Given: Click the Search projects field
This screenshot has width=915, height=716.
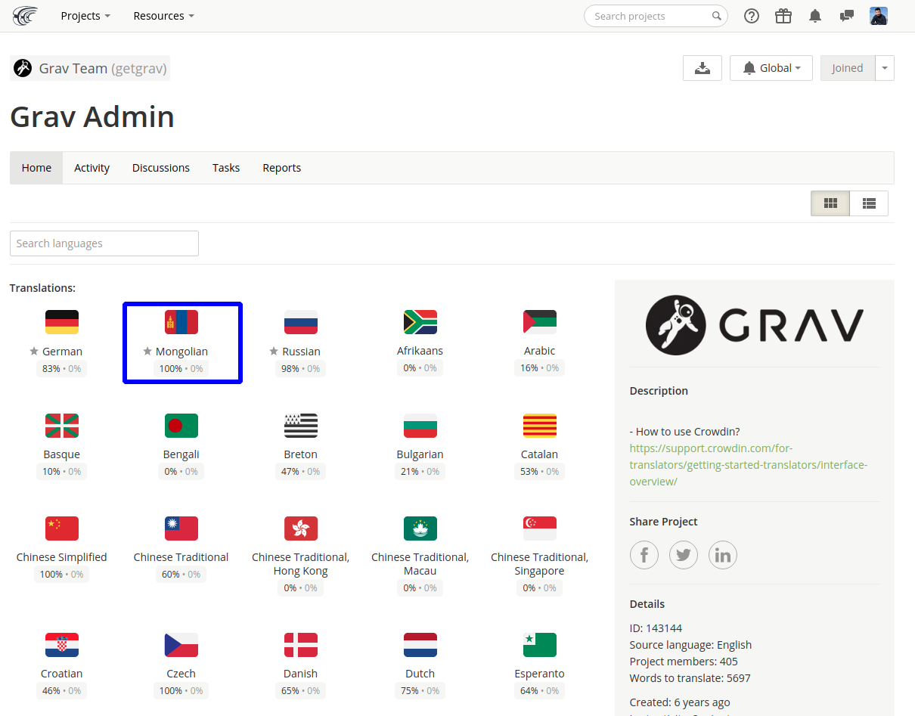Looking at the screenshot, I should tap(656, 16).
